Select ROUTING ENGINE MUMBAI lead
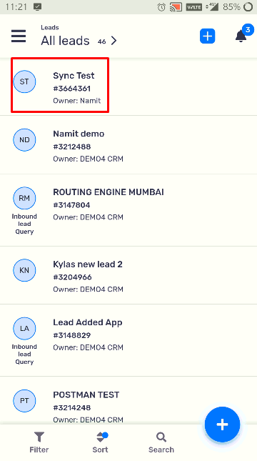The image size is (257, 461). tap(128, 210)
